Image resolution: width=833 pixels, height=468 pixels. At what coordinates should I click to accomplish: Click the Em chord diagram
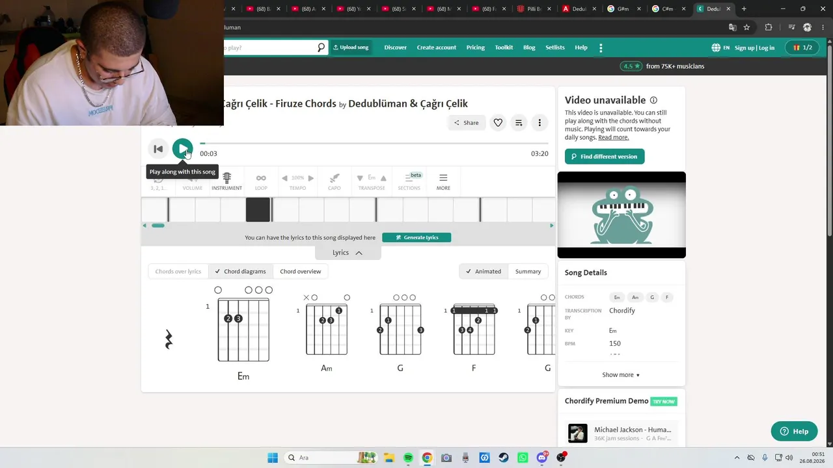(243, 332)
